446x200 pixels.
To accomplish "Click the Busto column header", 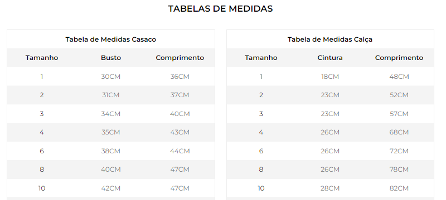I will click(x=110, y=58).
